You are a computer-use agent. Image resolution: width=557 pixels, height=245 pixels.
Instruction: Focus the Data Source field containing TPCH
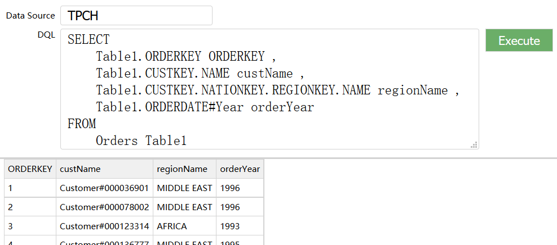click(136, 16)
